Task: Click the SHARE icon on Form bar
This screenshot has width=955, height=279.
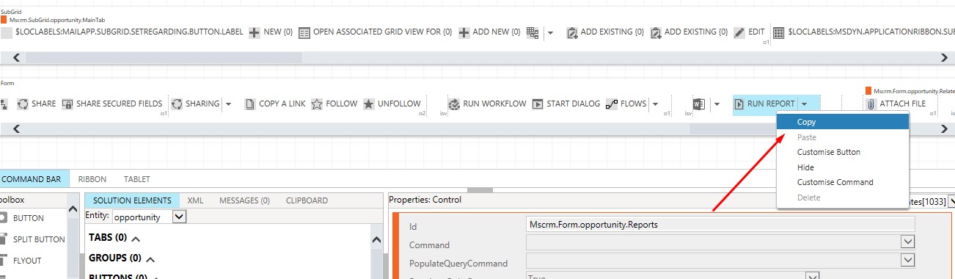Action: 23,104
